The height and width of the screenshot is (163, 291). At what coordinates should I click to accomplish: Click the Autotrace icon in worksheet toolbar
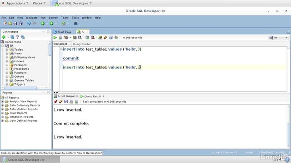click(x=75, y=38)
